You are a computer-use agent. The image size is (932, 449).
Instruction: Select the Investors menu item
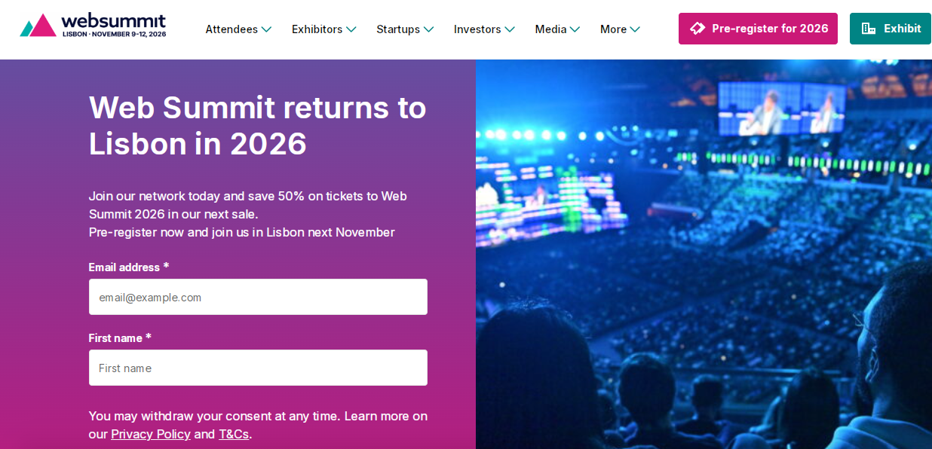(477, 29)
